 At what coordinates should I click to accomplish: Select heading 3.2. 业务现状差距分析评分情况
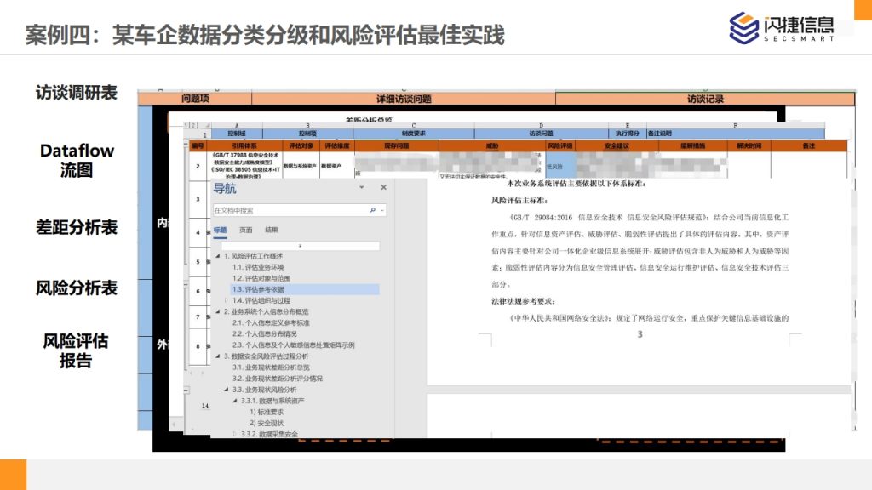[x=278, y=379]
